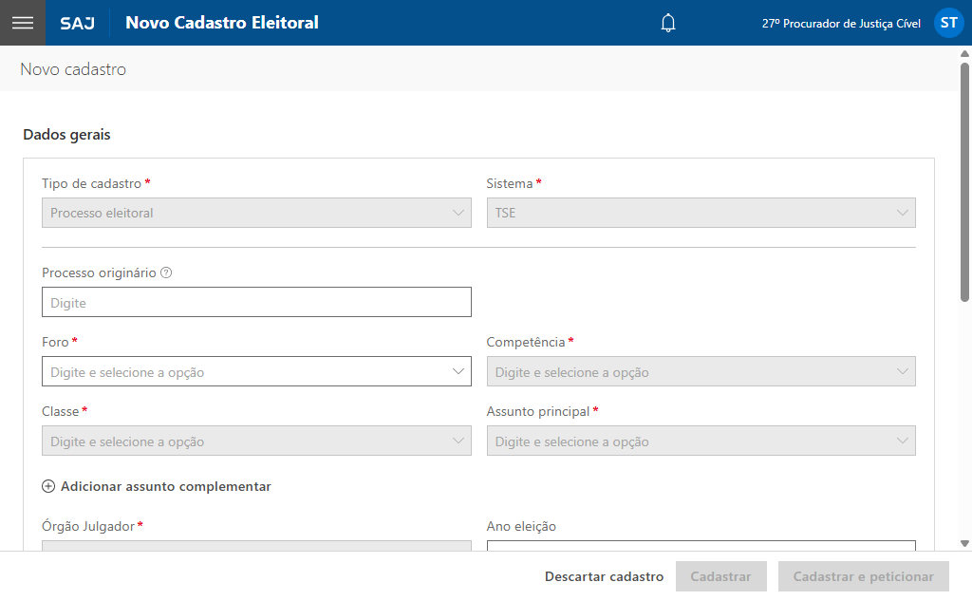The image size is (972, 601).
Task: Click the scrollbar down arrow
Action: [964, 543]
